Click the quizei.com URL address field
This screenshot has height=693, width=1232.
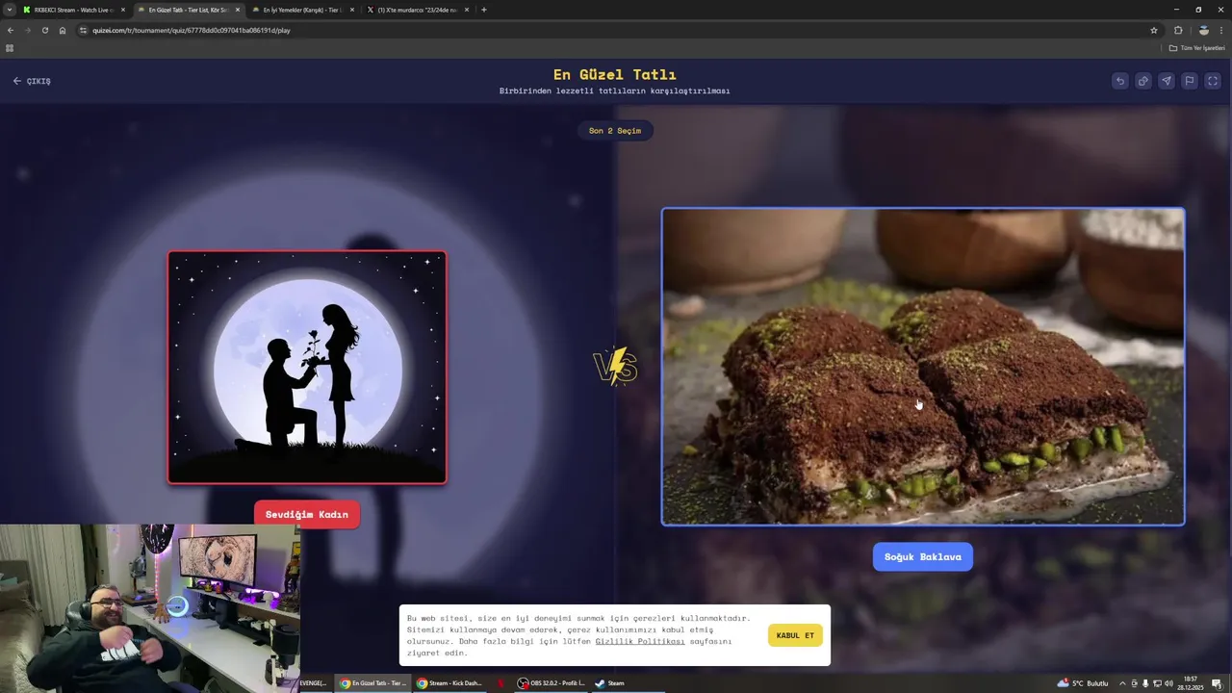(x=616, y=30)
